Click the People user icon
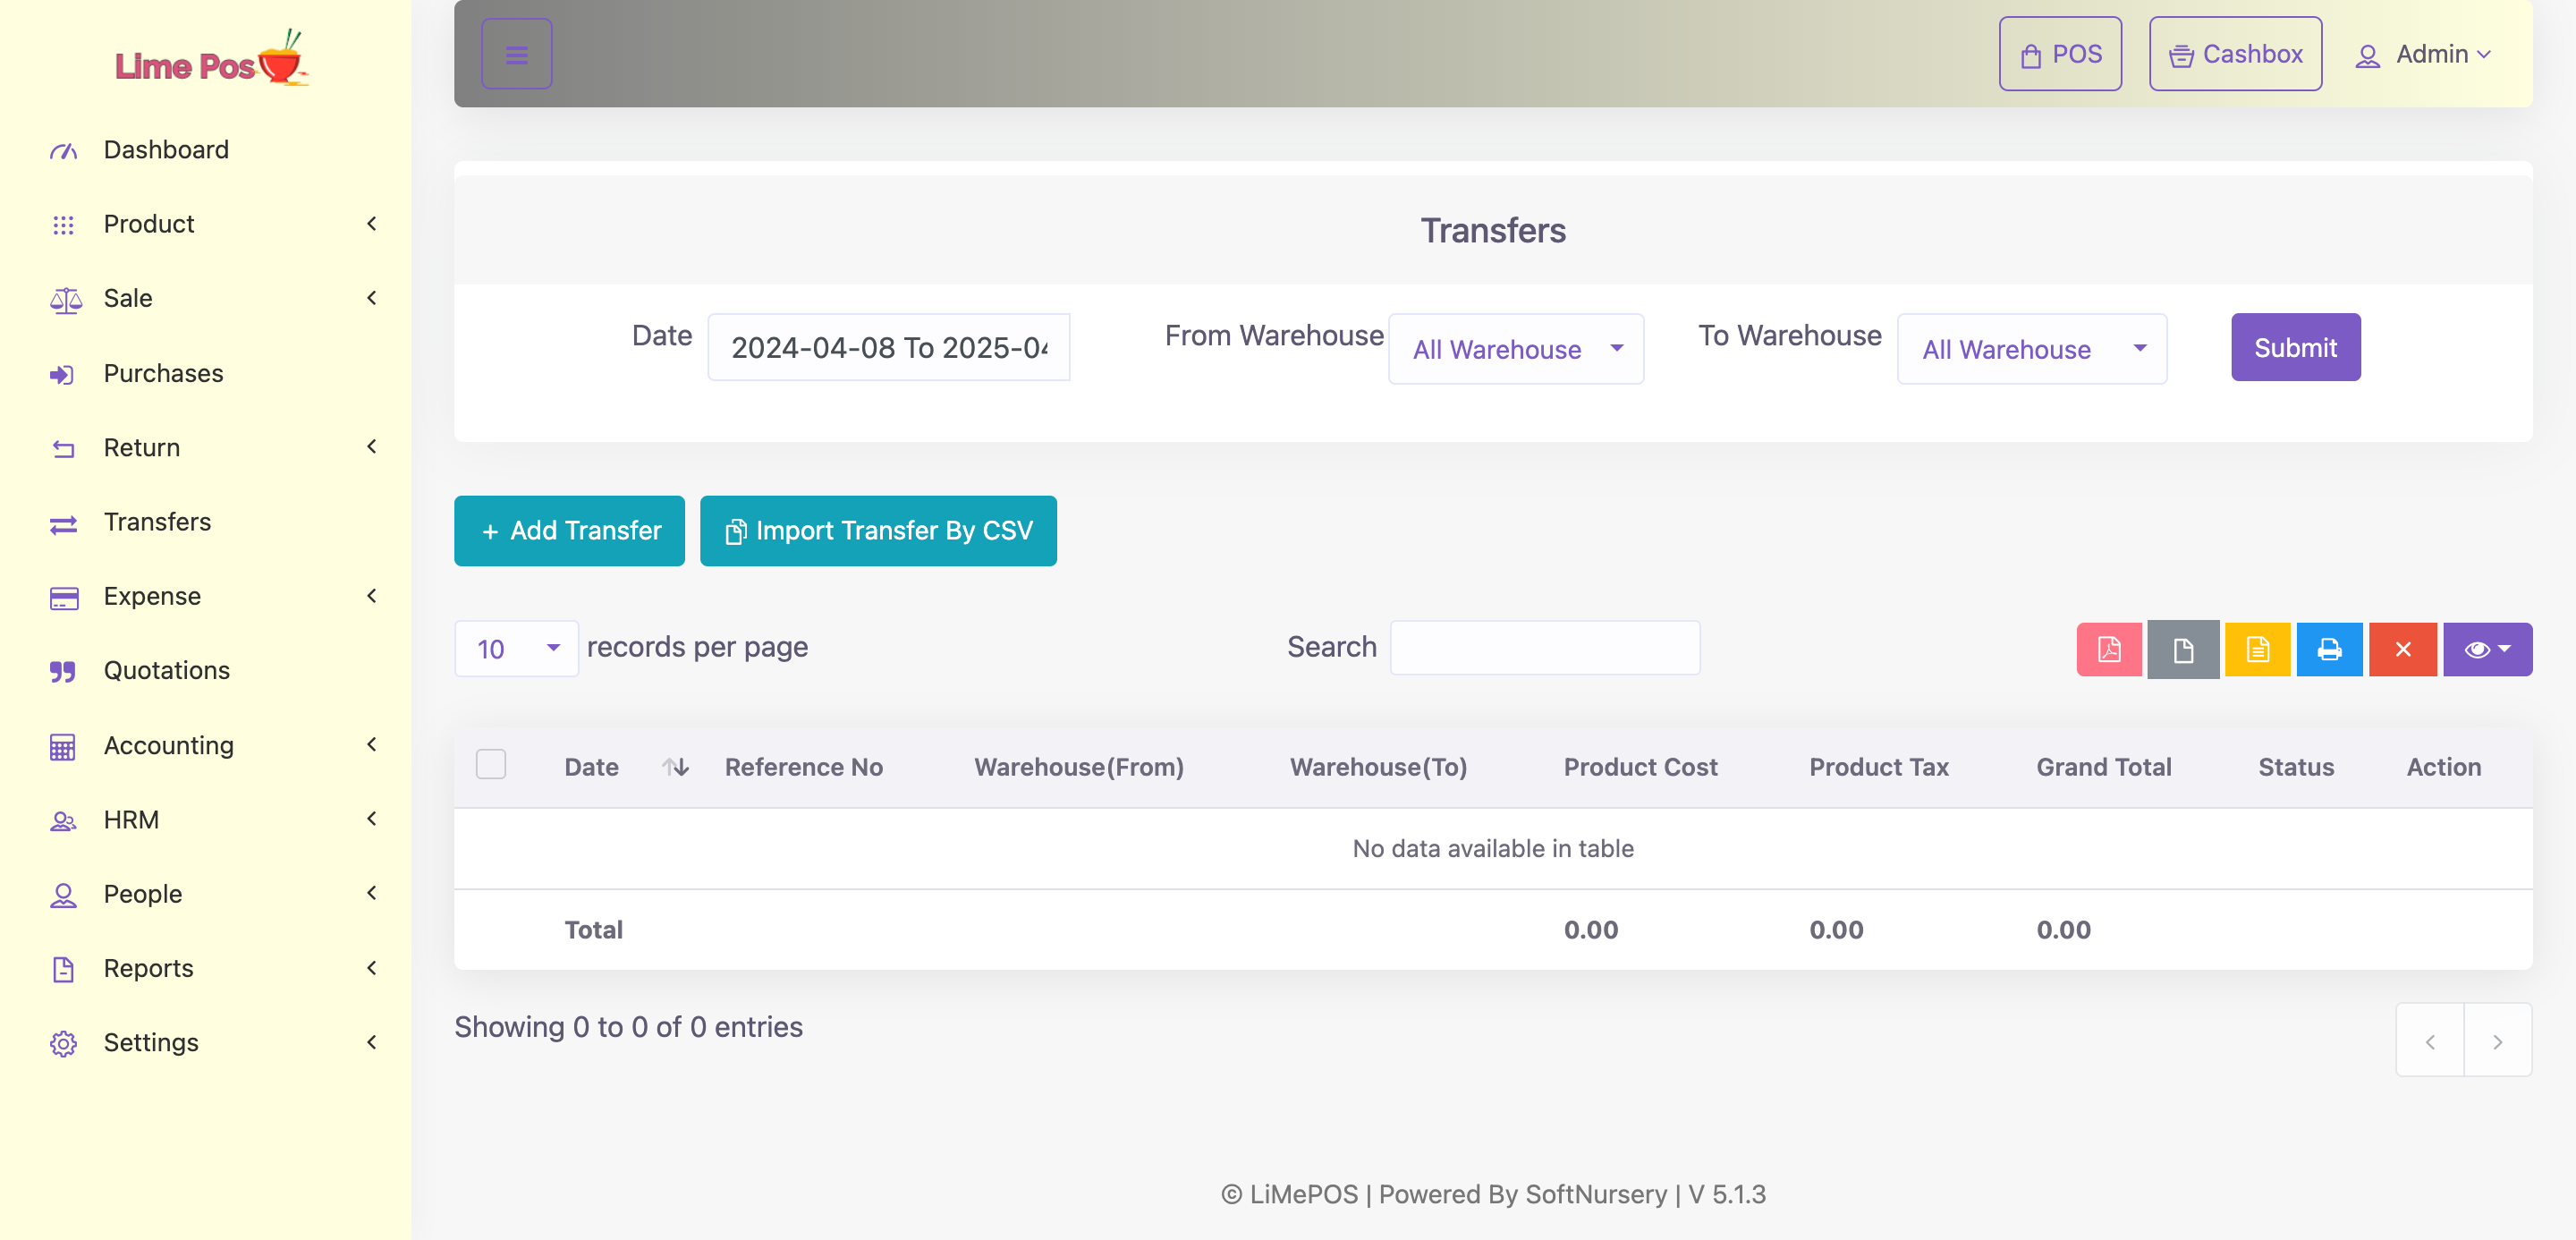This screenshot has height=1240, width=2576. click(63, 894)
